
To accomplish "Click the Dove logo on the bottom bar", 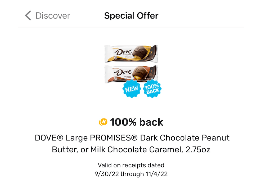I will tap(124, 72).
